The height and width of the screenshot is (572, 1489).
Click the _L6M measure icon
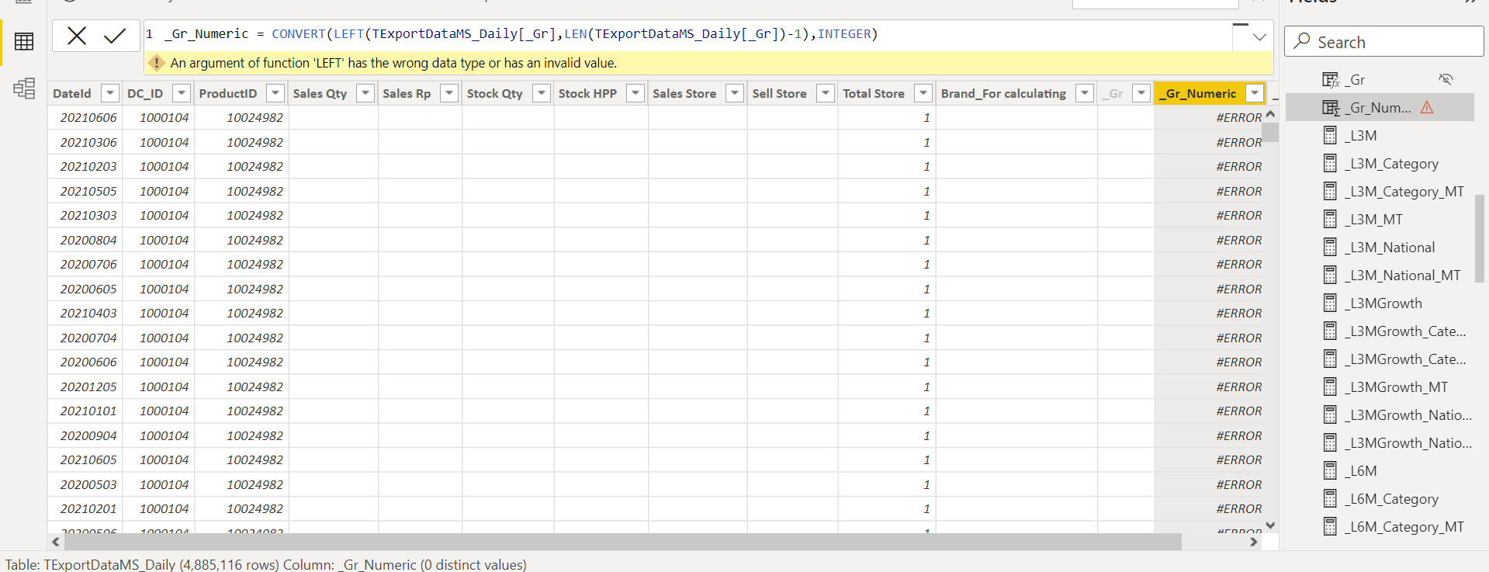coord(1330,470)
